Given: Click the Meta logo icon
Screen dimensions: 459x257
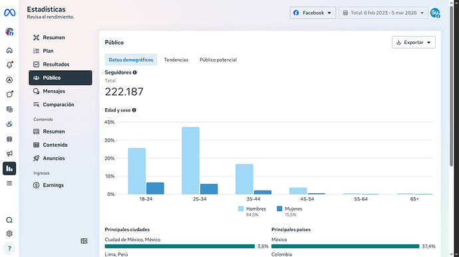Looking at the screenshot, I should point(9,13).
